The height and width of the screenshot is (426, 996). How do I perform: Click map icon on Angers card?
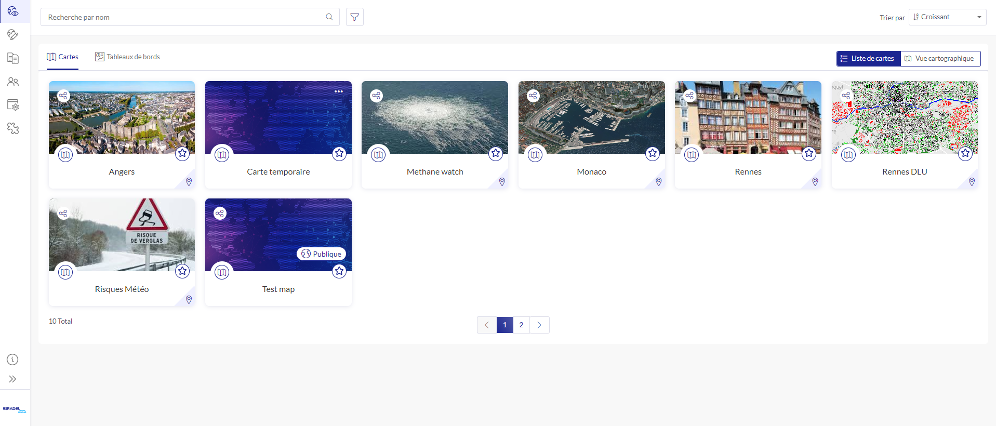tap(65, 155)
